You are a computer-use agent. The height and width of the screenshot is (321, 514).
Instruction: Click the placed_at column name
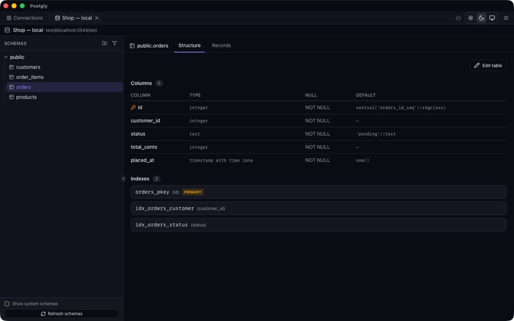pyautogui.click(x=142, y=160)
